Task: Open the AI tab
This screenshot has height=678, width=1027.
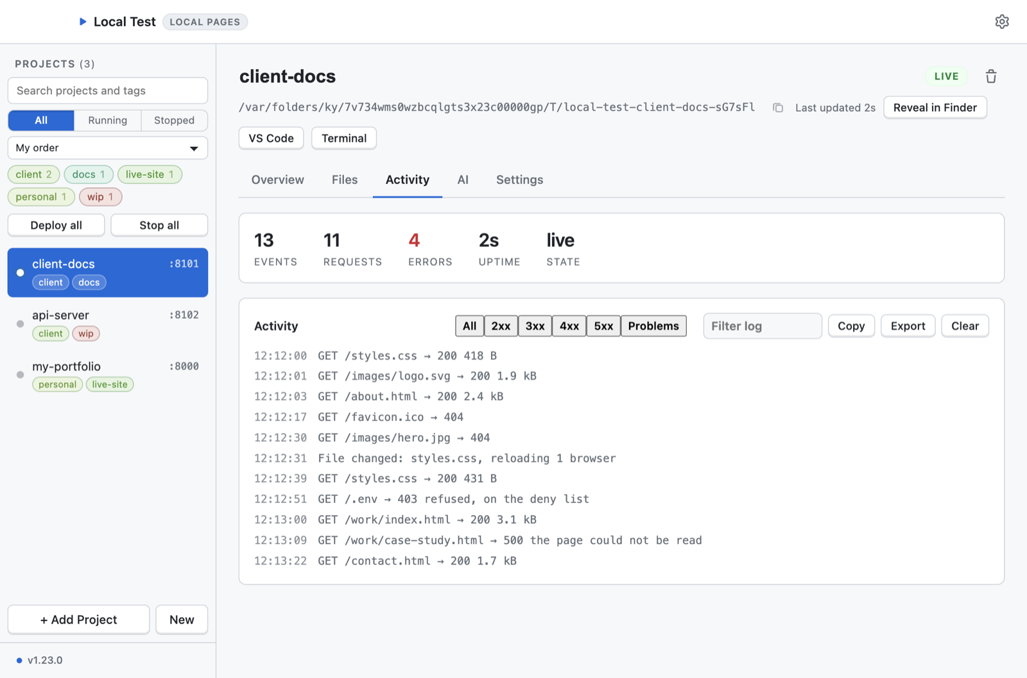Action: [463, 180]
